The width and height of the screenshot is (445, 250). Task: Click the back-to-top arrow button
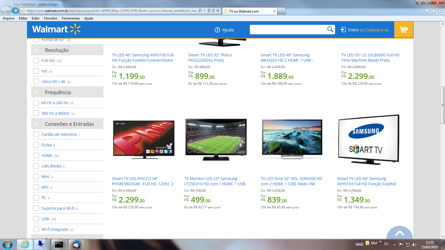tap(400, 233)
